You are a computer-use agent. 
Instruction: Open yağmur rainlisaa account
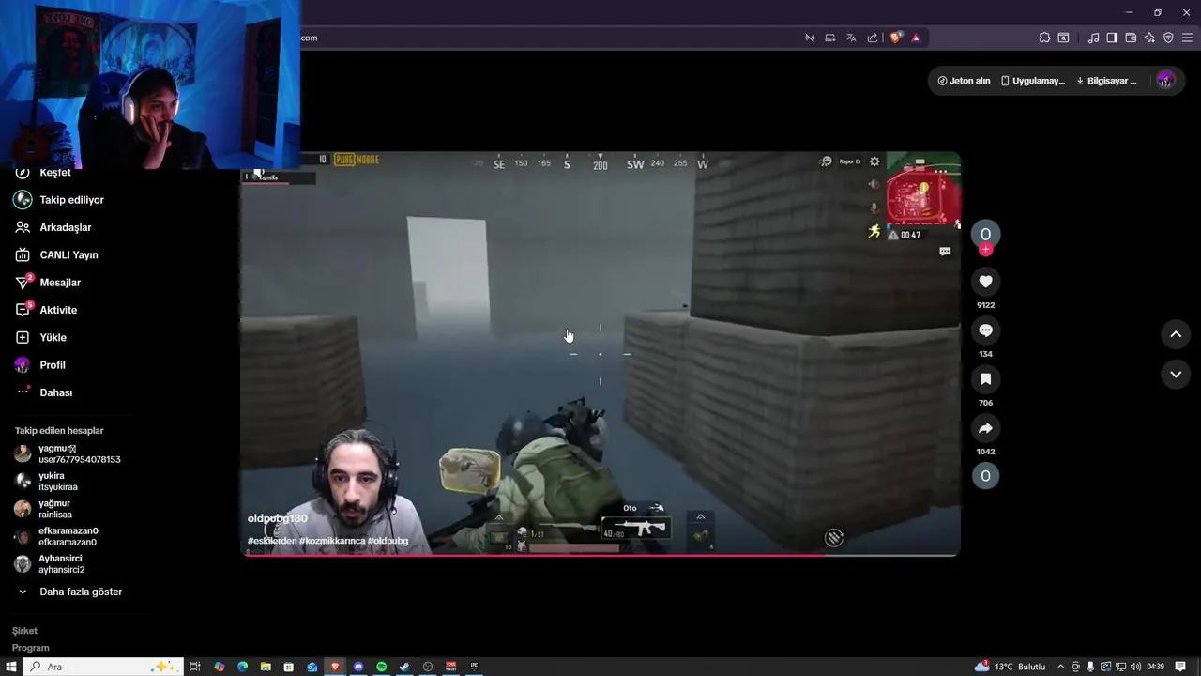coord(43,509)
